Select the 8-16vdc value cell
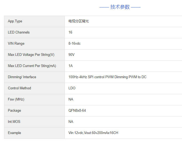This screenshot has width=182, height=142. pos(74,44)
